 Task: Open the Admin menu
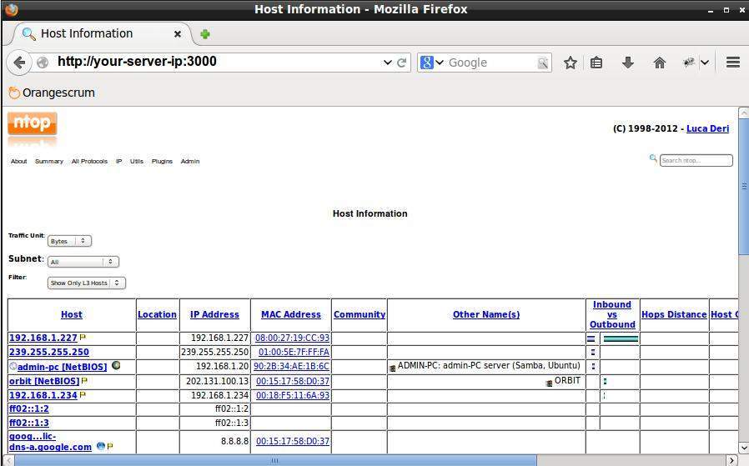[x=190, y=162]
